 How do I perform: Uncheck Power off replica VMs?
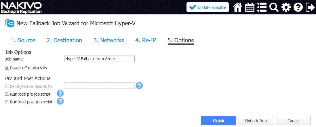point(7,68)
